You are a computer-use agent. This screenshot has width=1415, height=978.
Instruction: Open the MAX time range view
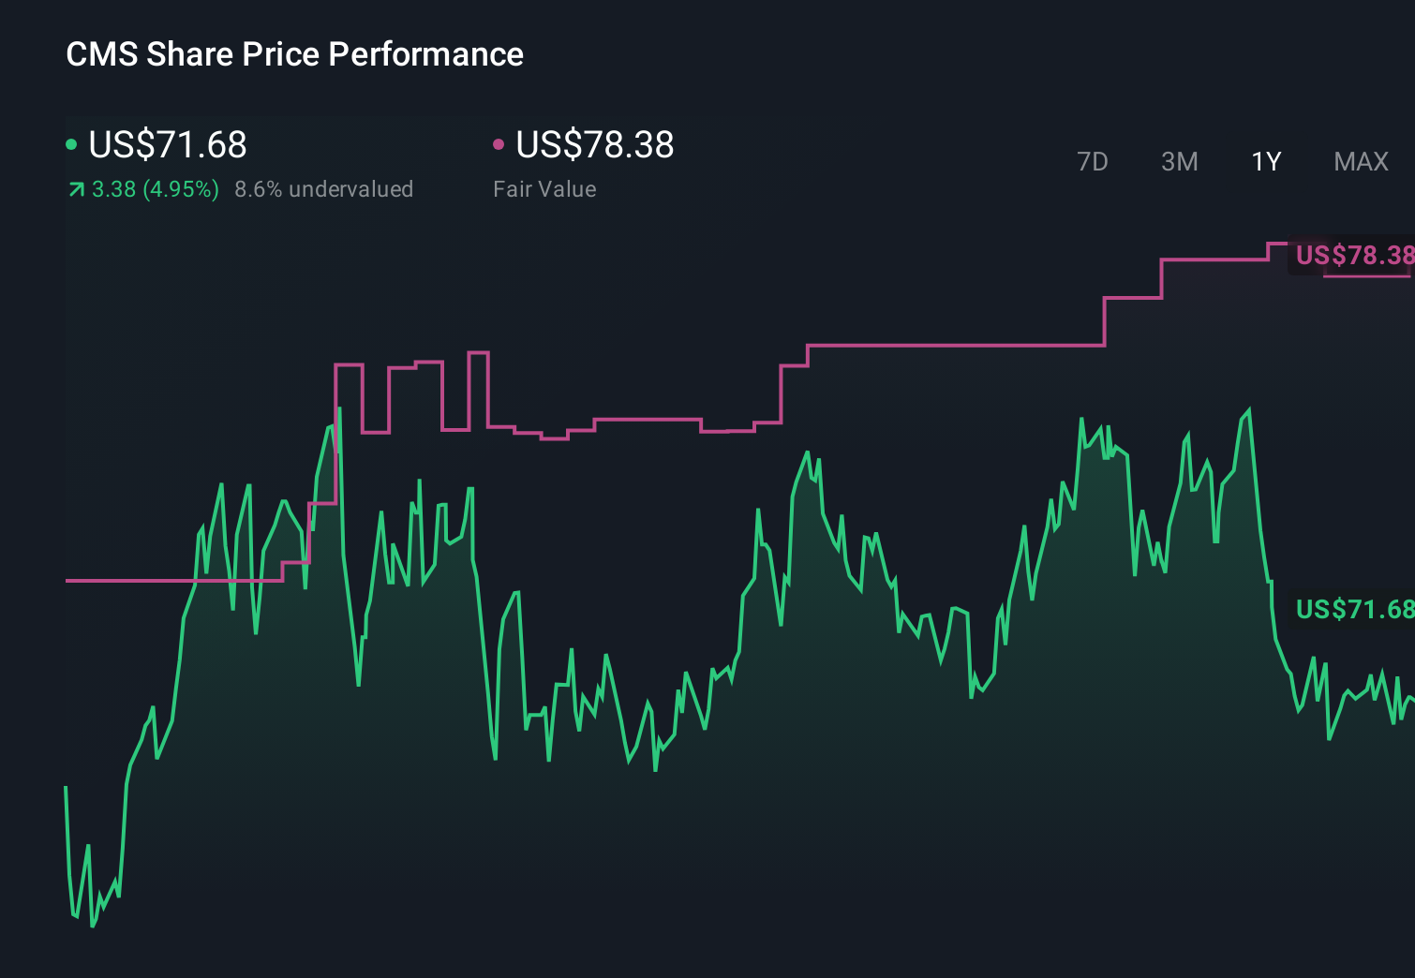click(x=1360, y=162)
